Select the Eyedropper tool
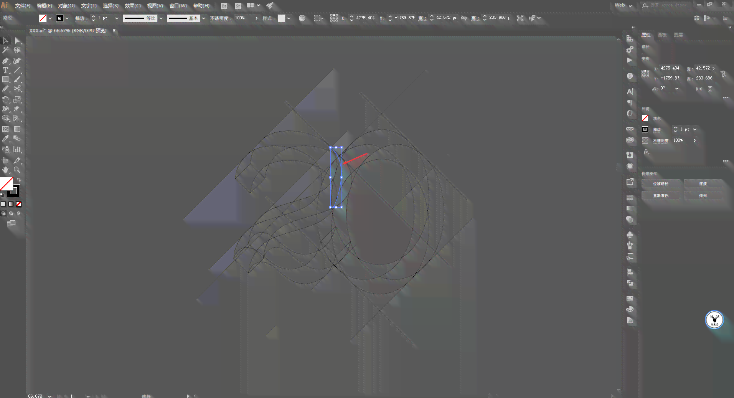 point(5,139)
